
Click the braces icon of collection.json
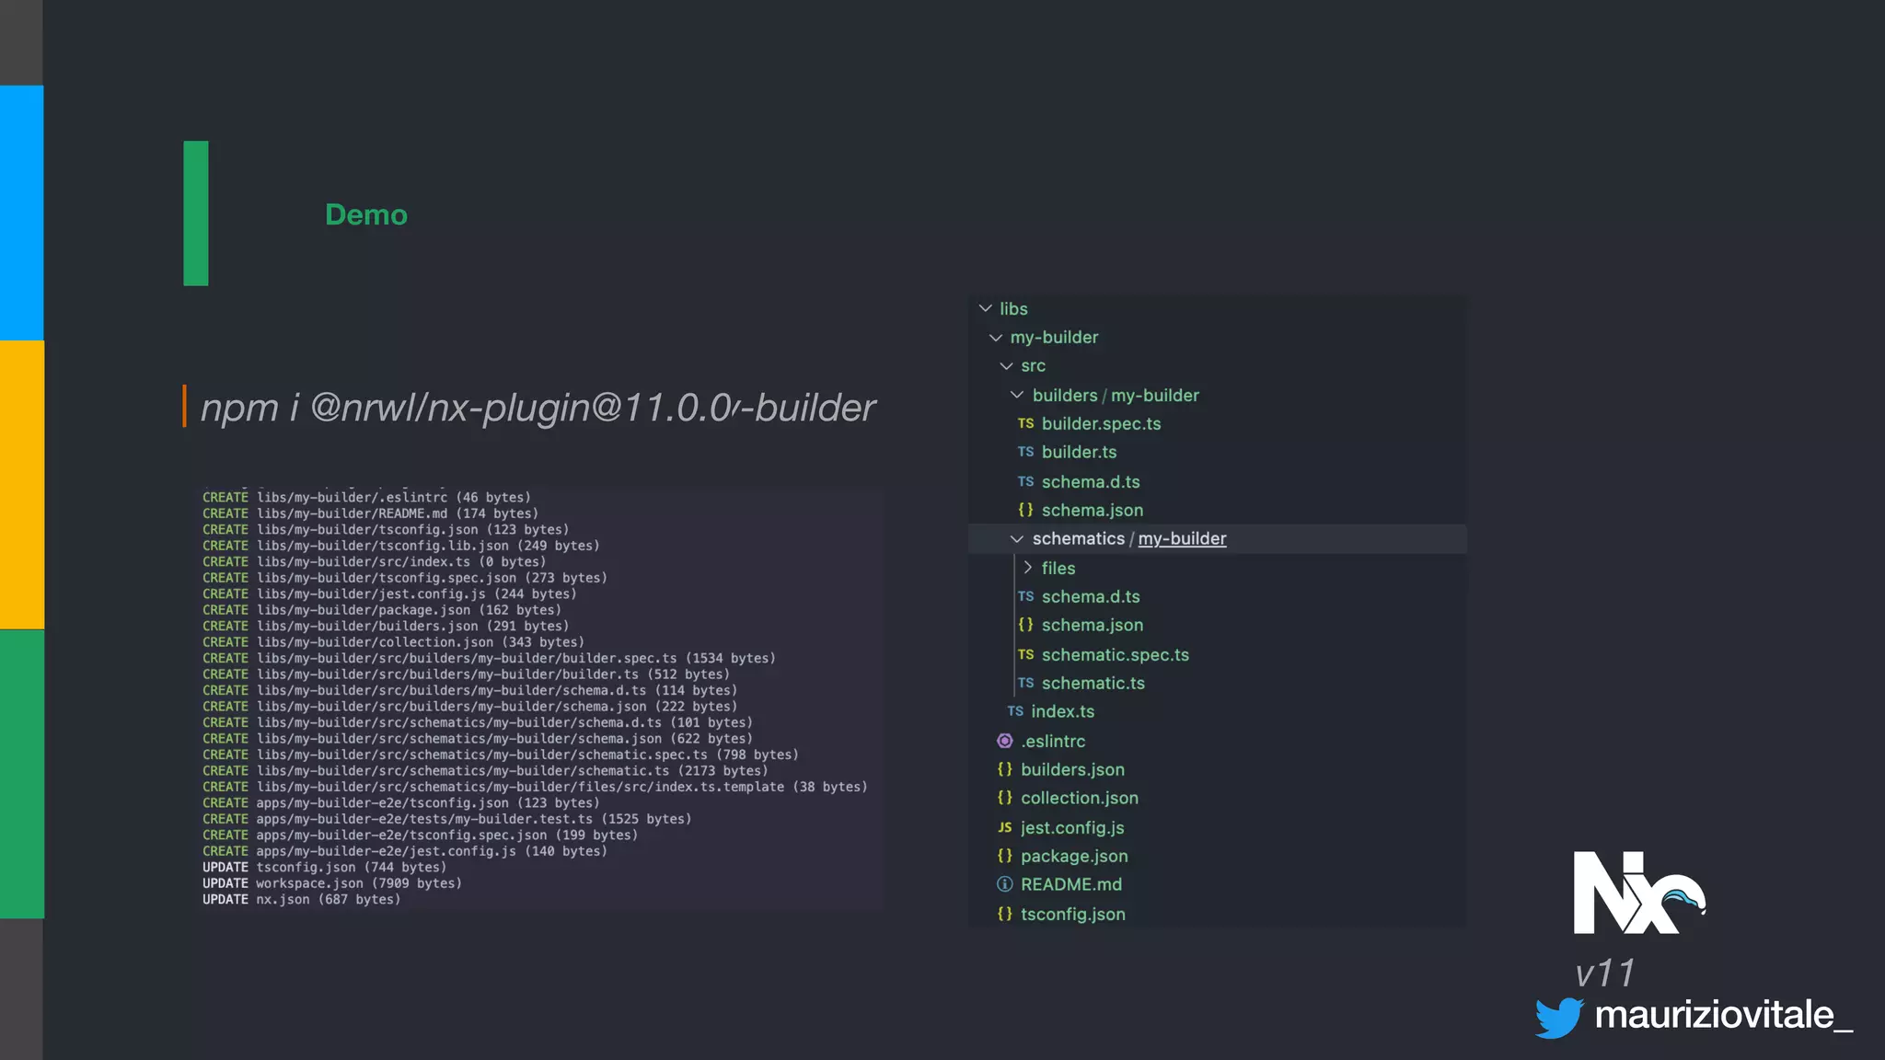1005,798
